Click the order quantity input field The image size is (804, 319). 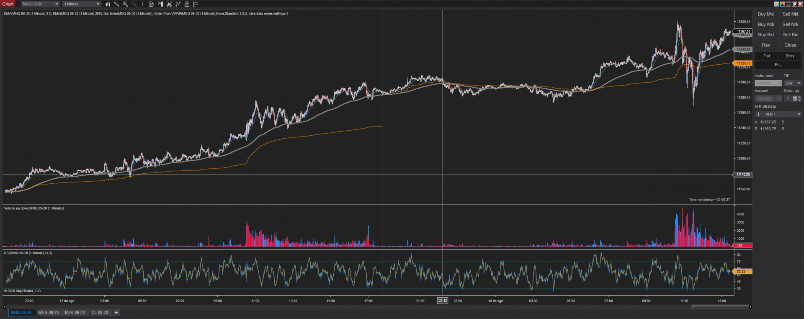coord(788,99)
